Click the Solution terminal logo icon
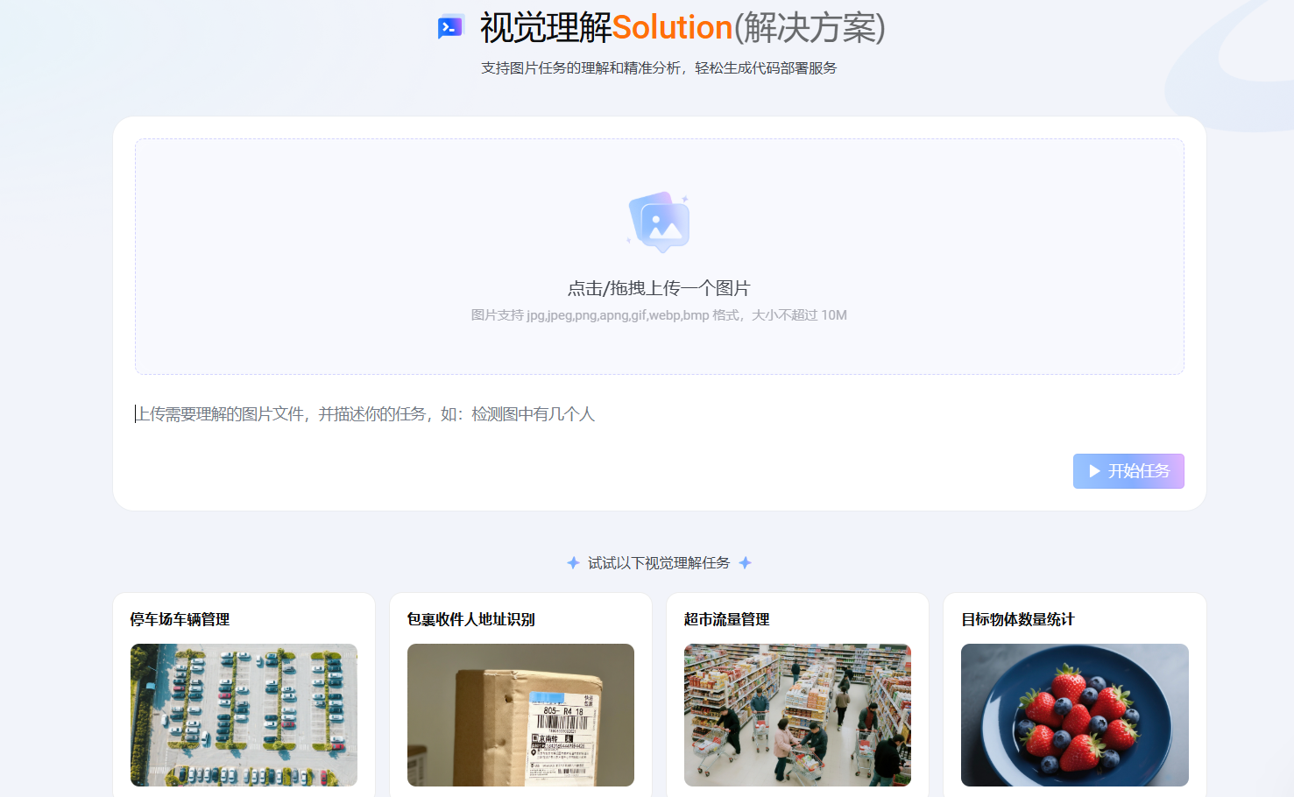Screen dimensions: 1294x797 coord(450,27)
